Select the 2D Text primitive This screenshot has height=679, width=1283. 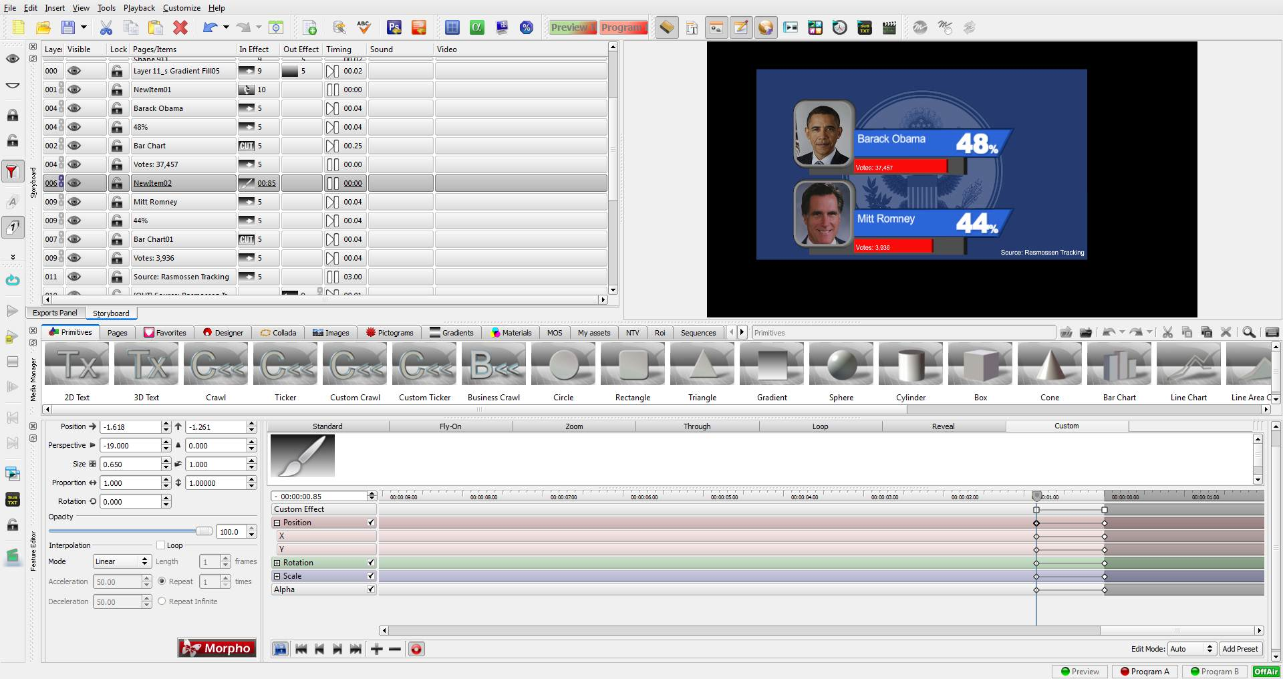[x=77, y=372]
